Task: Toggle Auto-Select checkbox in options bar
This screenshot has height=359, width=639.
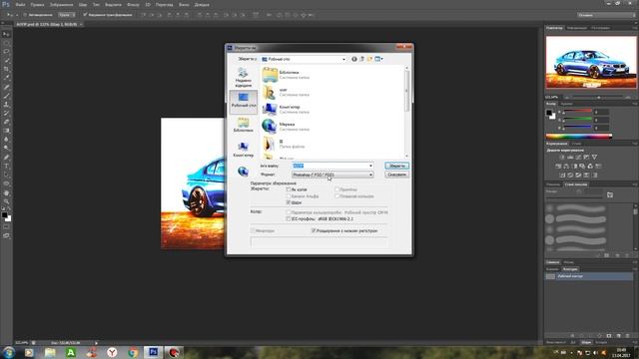Action: (x=25, y=15)
